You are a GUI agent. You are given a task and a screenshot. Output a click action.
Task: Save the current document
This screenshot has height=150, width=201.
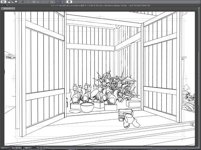pos(16,2)
